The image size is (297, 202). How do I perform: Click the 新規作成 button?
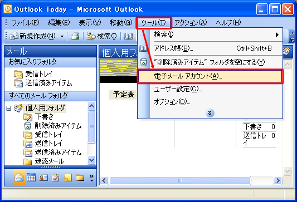tap(33, 36)
